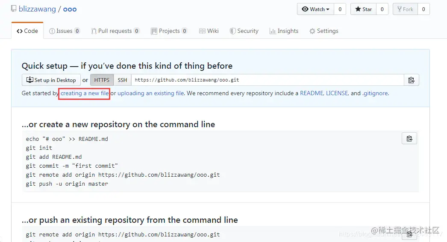Click the stargazers count next to Star

click(x=382, y=9)
